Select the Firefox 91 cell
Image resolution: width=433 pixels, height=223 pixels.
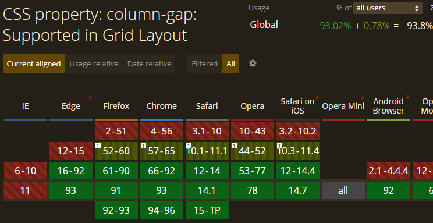click(116, 190)
